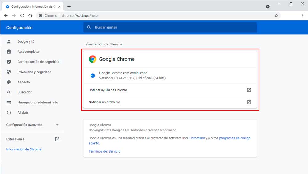This screenshot has width=308, height=174.
Task: Open Google y tú settings
Action: [x=26, y=41]
